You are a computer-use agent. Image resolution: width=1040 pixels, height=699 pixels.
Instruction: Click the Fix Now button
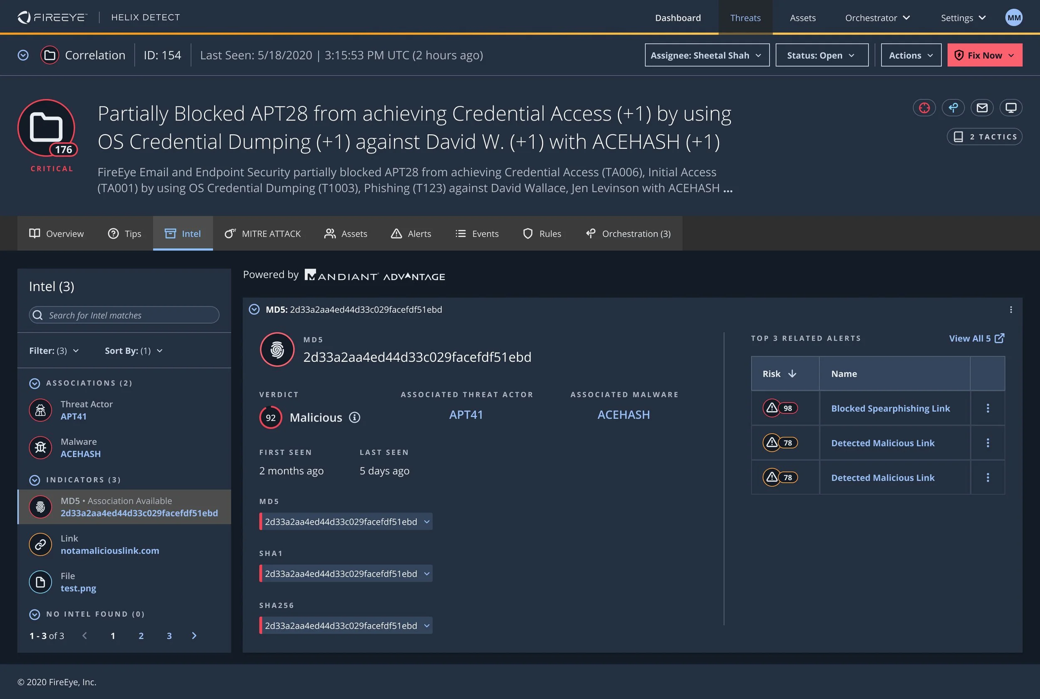click(985, 55)
